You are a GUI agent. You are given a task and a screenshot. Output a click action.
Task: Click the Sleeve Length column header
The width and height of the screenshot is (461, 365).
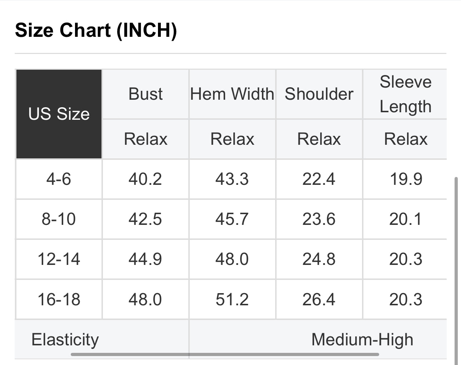(406, 94)
